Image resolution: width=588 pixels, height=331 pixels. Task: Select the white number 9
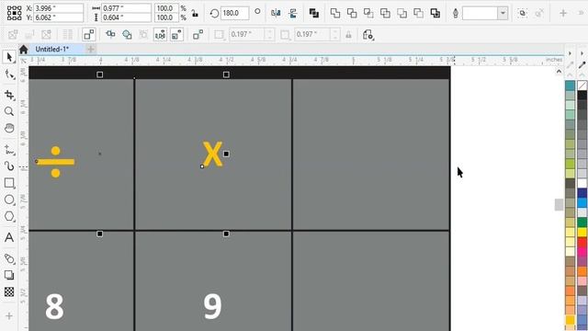212,306
